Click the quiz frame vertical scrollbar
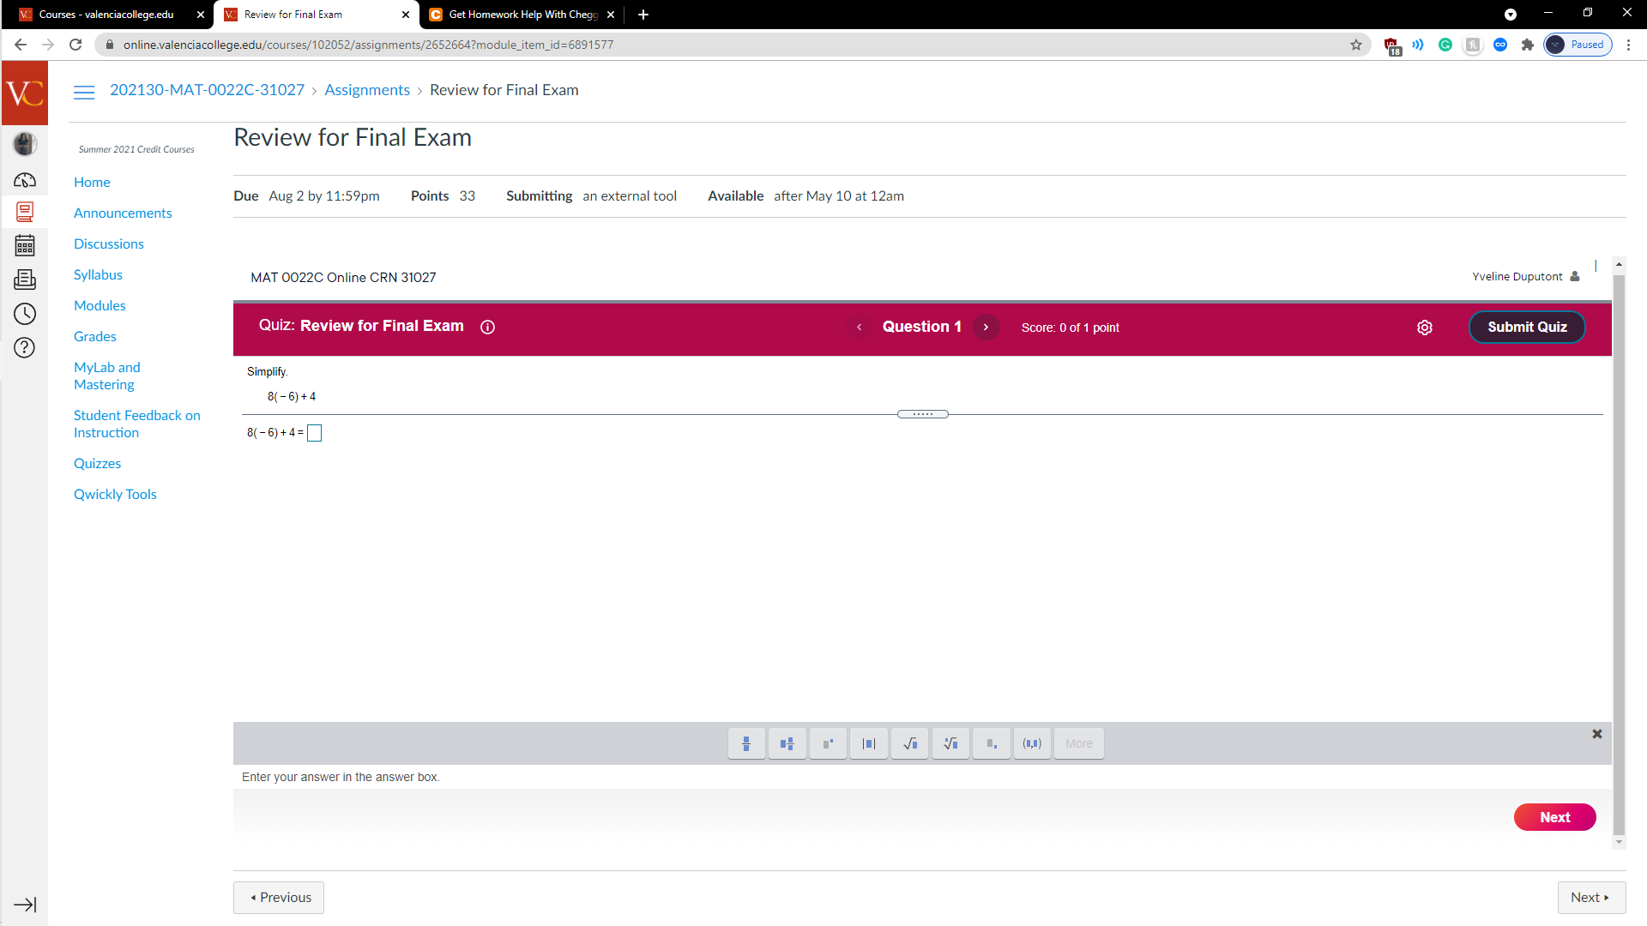This screenshot has width=1647, height=926. 1619,549
